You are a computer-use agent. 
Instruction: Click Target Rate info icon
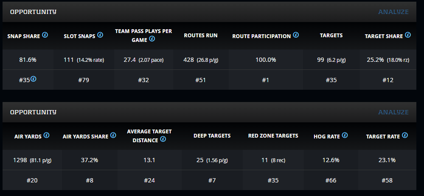pyautogui.click(x=405, y=135)
